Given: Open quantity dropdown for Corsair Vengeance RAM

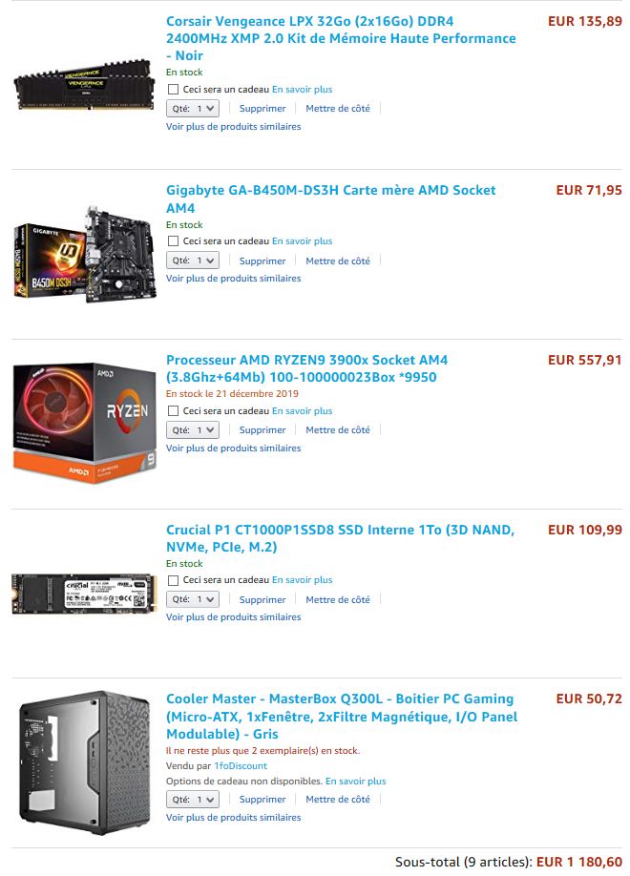Looking at the screenshot, I should pyautogui.click(x=192, y=109).
